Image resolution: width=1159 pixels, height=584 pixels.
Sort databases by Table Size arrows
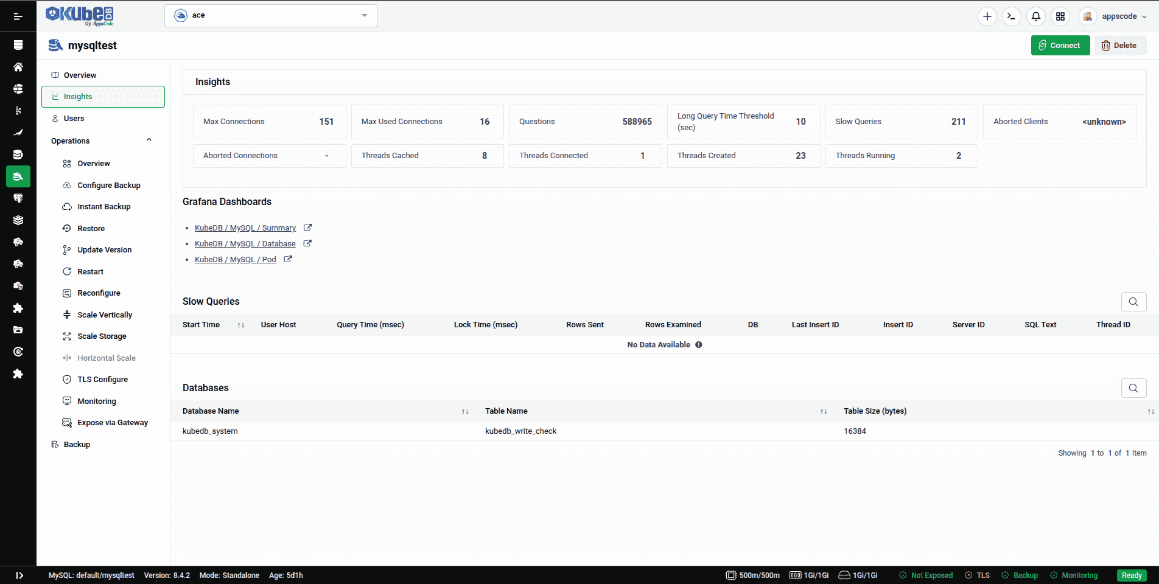1150,412
